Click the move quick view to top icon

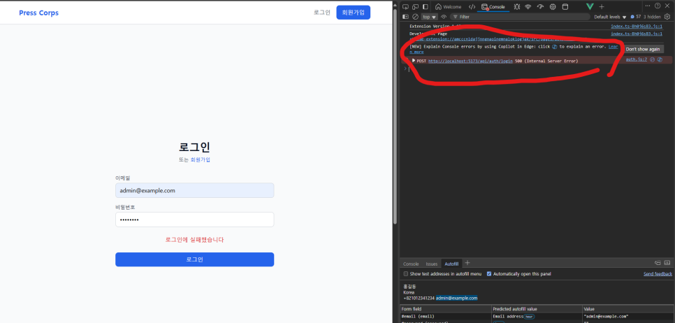658,263
